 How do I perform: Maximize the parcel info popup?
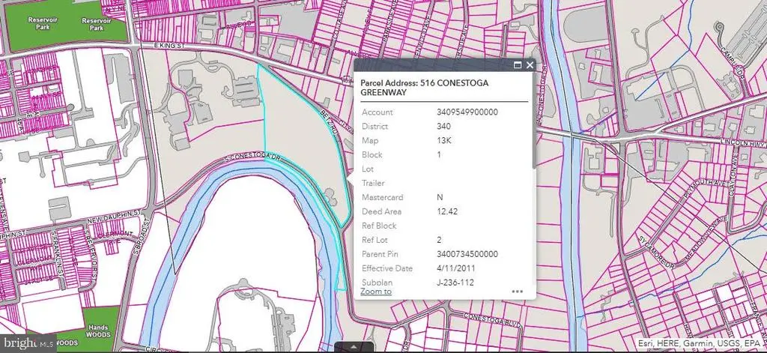pos(518,66)
